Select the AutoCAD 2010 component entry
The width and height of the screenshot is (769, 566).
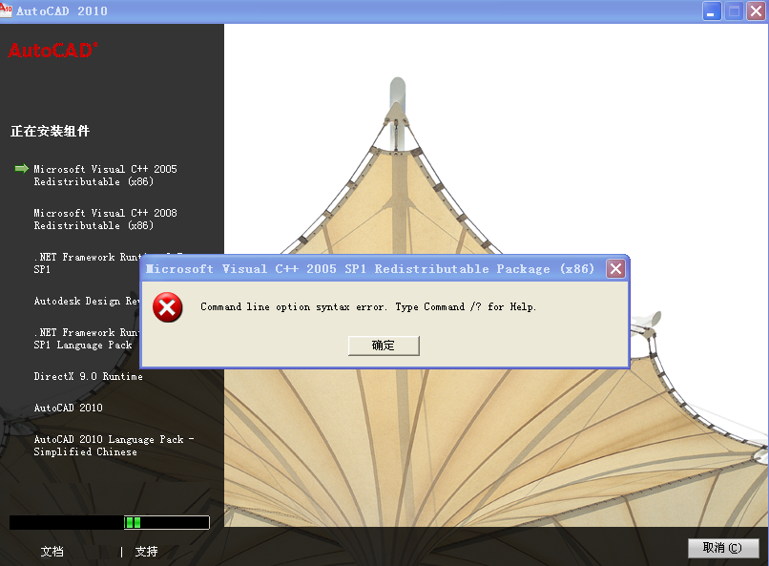pyautogui.click(x=68, y=409)
